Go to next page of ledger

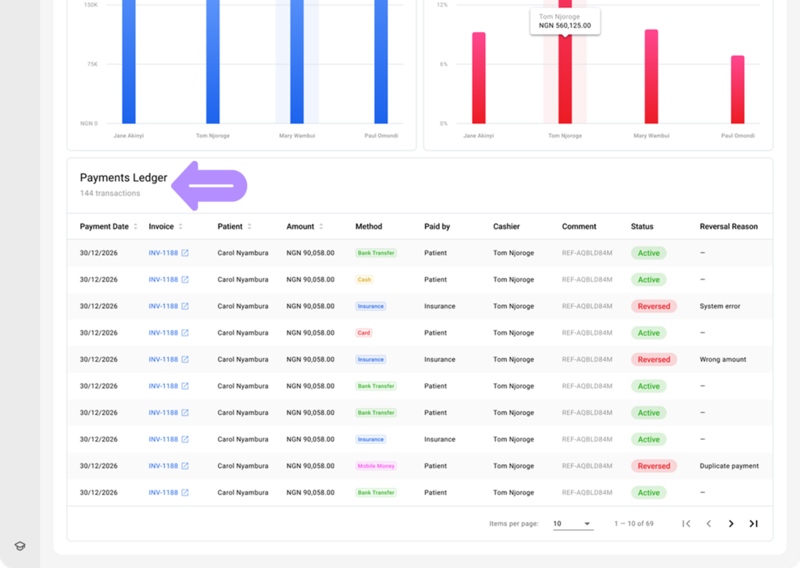click(x=731, y=524)
